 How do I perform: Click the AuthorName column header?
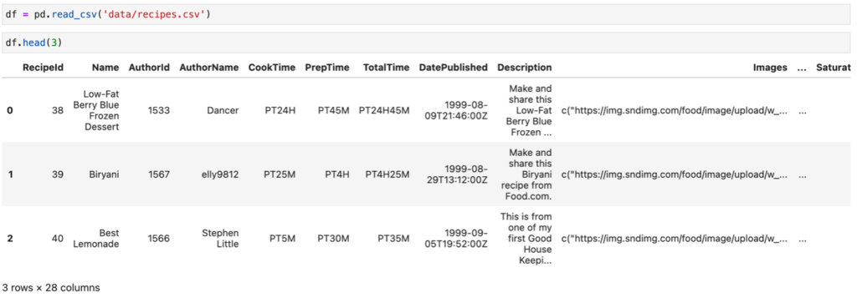point(209,68)
